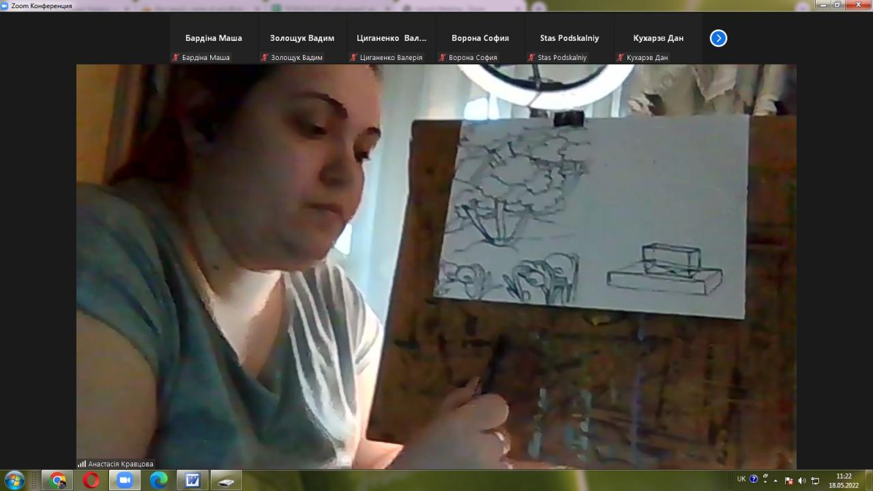This screenshot has width=873, height=491.
Task: Switch to the Microsoft Word taskbar window
Action: click(192, 480)
